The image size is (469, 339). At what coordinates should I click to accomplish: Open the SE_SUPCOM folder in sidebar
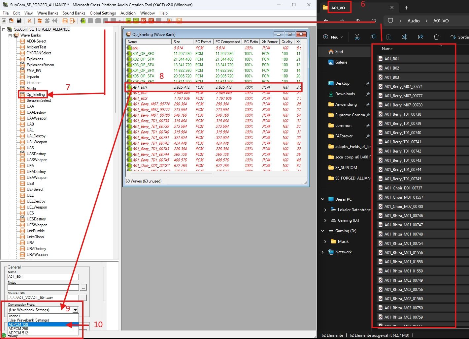click(346, 168)
